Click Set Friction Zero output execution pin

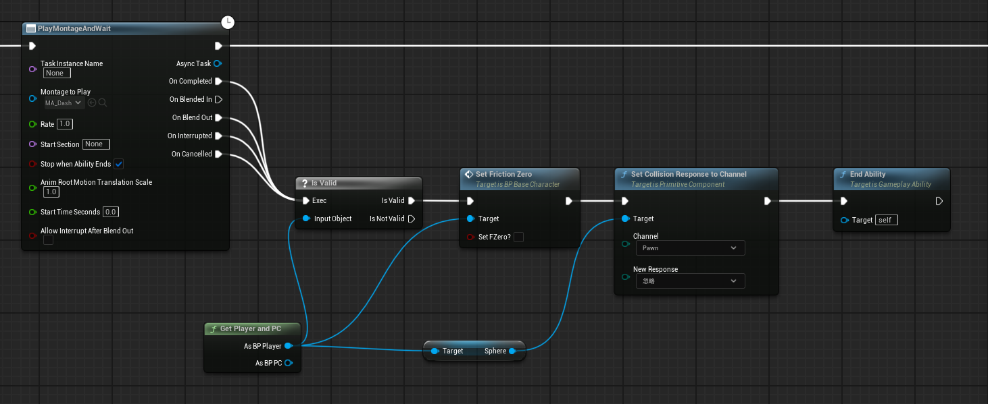569,200
